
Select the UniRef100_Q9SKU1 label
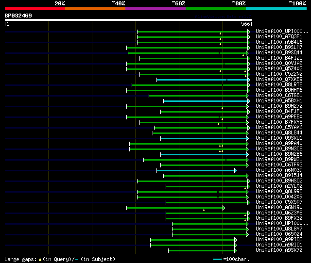tap(279, 138)
